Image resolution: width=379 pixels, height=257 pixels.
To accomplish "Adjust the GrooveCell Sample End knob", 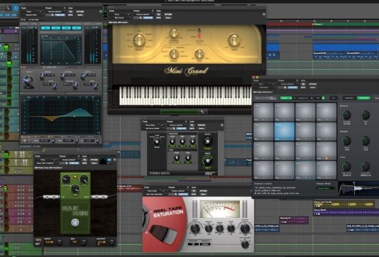I will pyautogui.click(x=366, y=141).
